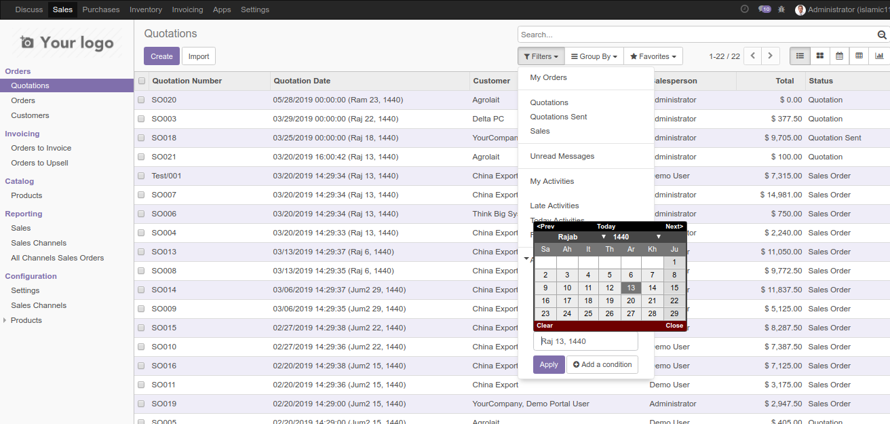Open the Inventory menu
This screenshot has height=424, width=890.
[x=146, y=9]
